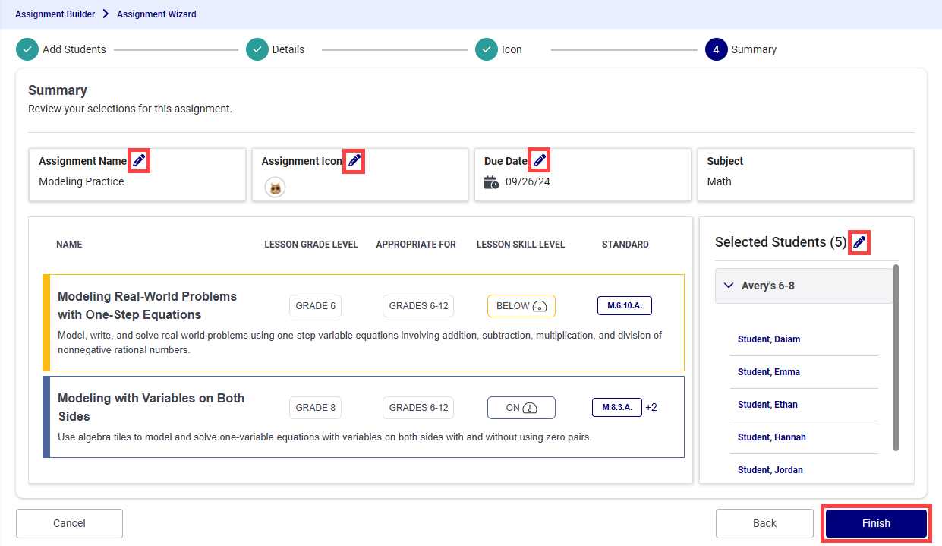Click the Cancel button

69,523
